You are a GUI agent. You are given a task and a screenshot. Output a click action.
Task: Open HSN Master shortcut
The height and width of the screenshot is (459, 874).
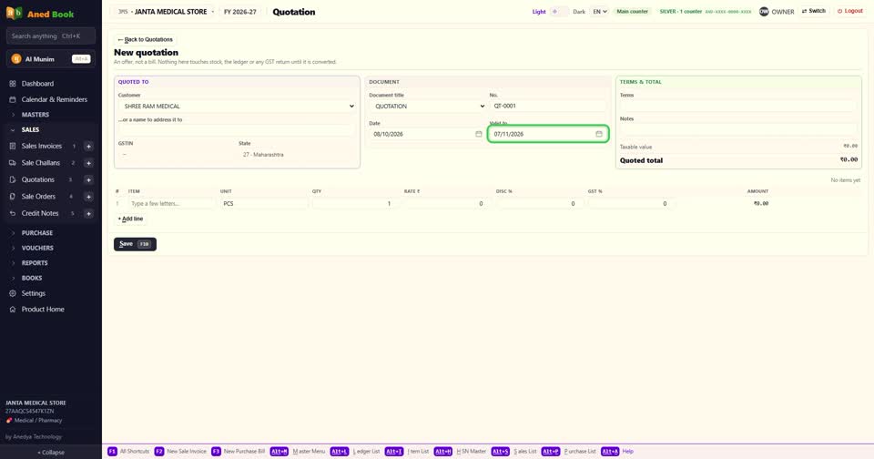[460, 451]
